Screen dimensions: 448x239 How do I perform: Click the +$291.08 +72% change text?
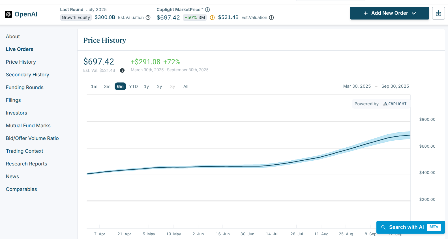tap(155, 62)
